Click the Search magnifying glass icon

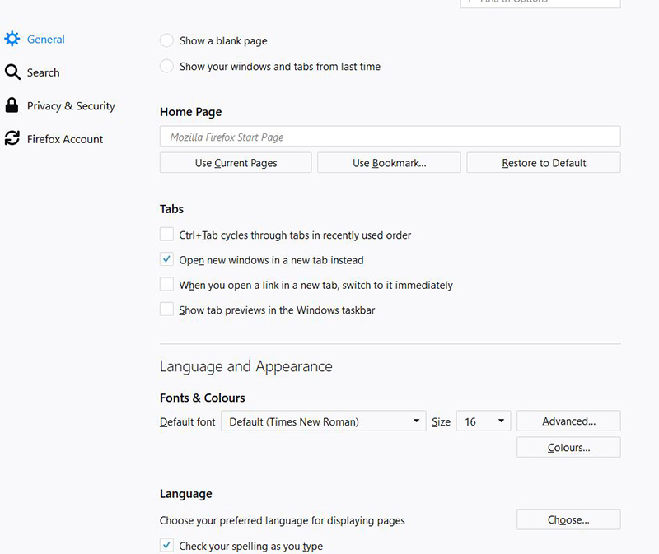[x=12, y=72]
